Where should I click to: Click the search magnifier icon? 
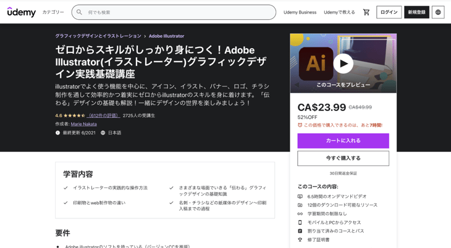(79, 12)
